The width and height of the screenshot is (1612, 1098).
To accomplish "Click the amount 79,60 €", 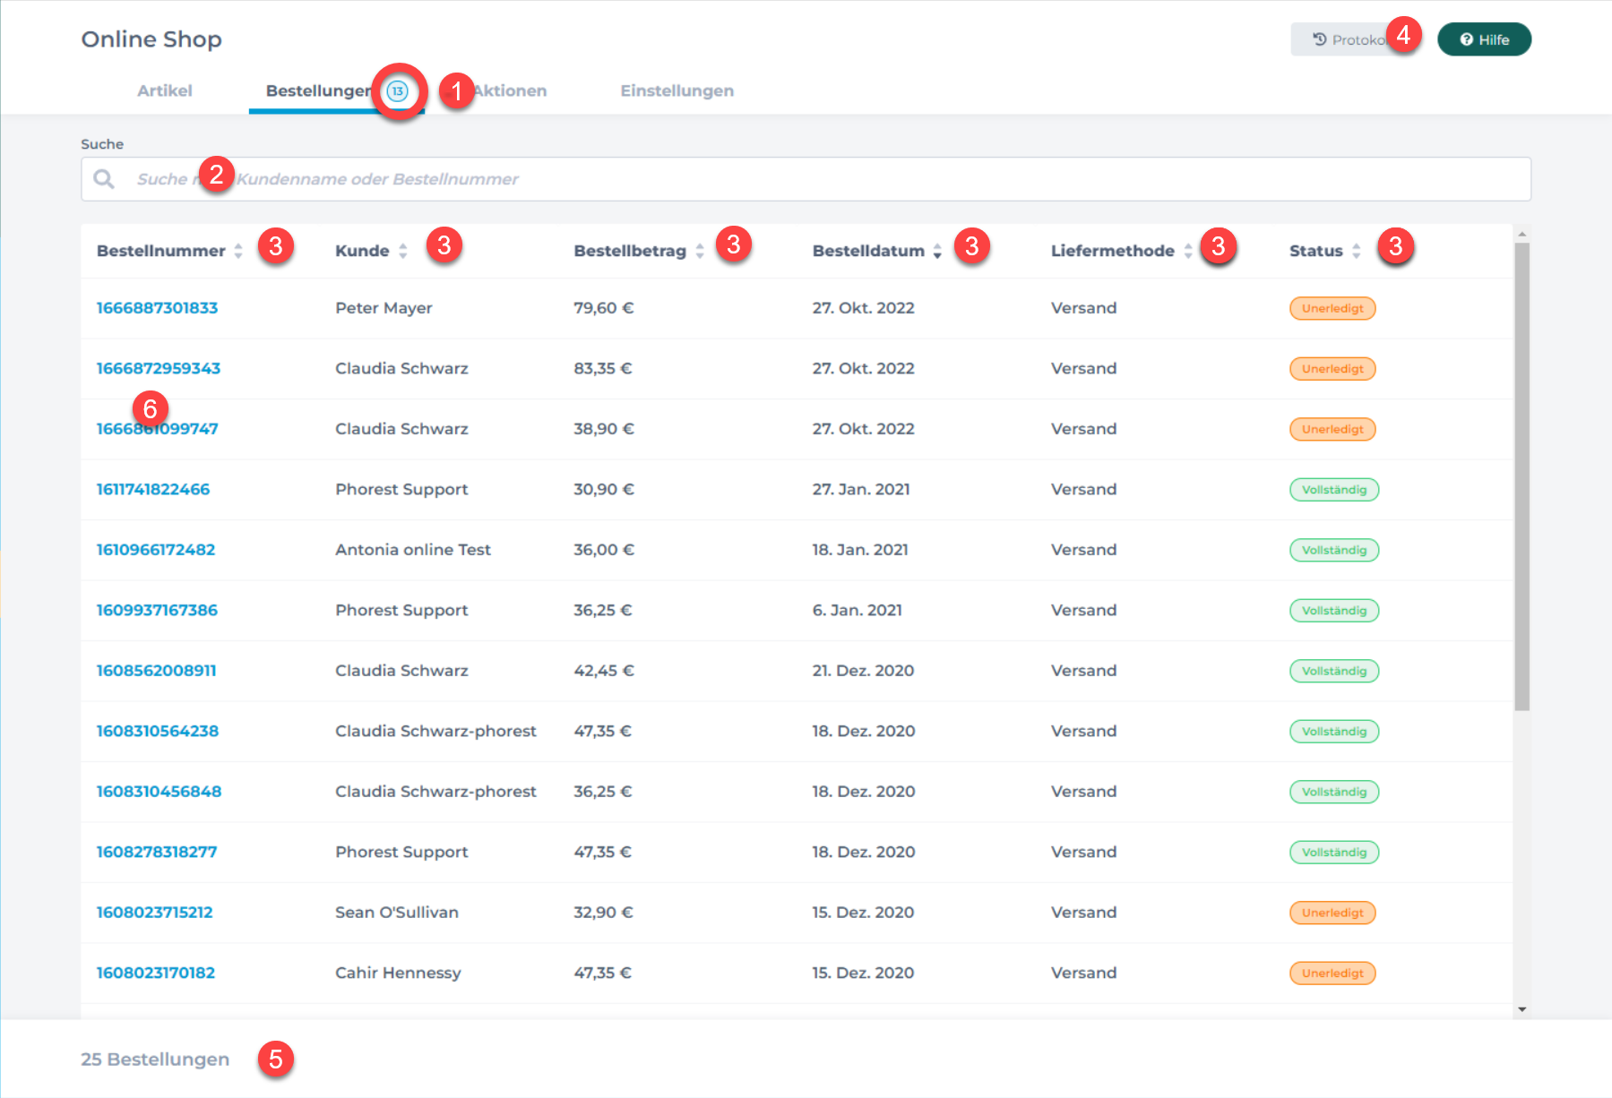I will pyautogui.click(x=604, y=308).
